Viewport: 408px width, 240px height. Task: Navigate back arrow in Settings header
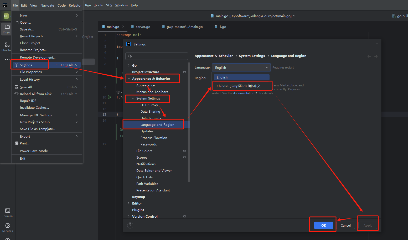tap(369, 56)
